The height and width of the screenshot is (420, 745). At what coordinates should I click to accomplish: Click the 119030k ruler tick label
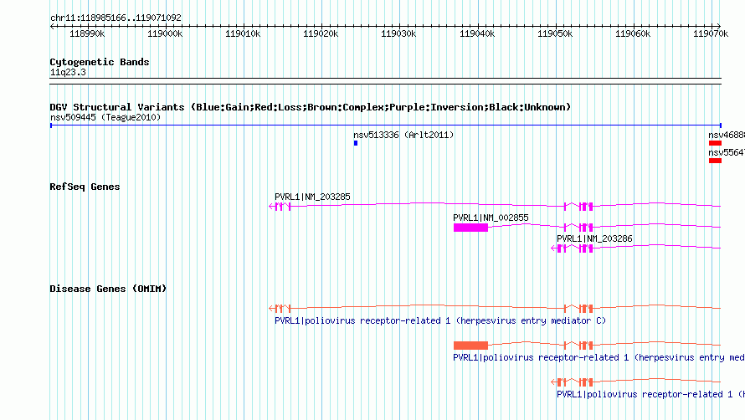pyautogui.click(x=398, y=33)
